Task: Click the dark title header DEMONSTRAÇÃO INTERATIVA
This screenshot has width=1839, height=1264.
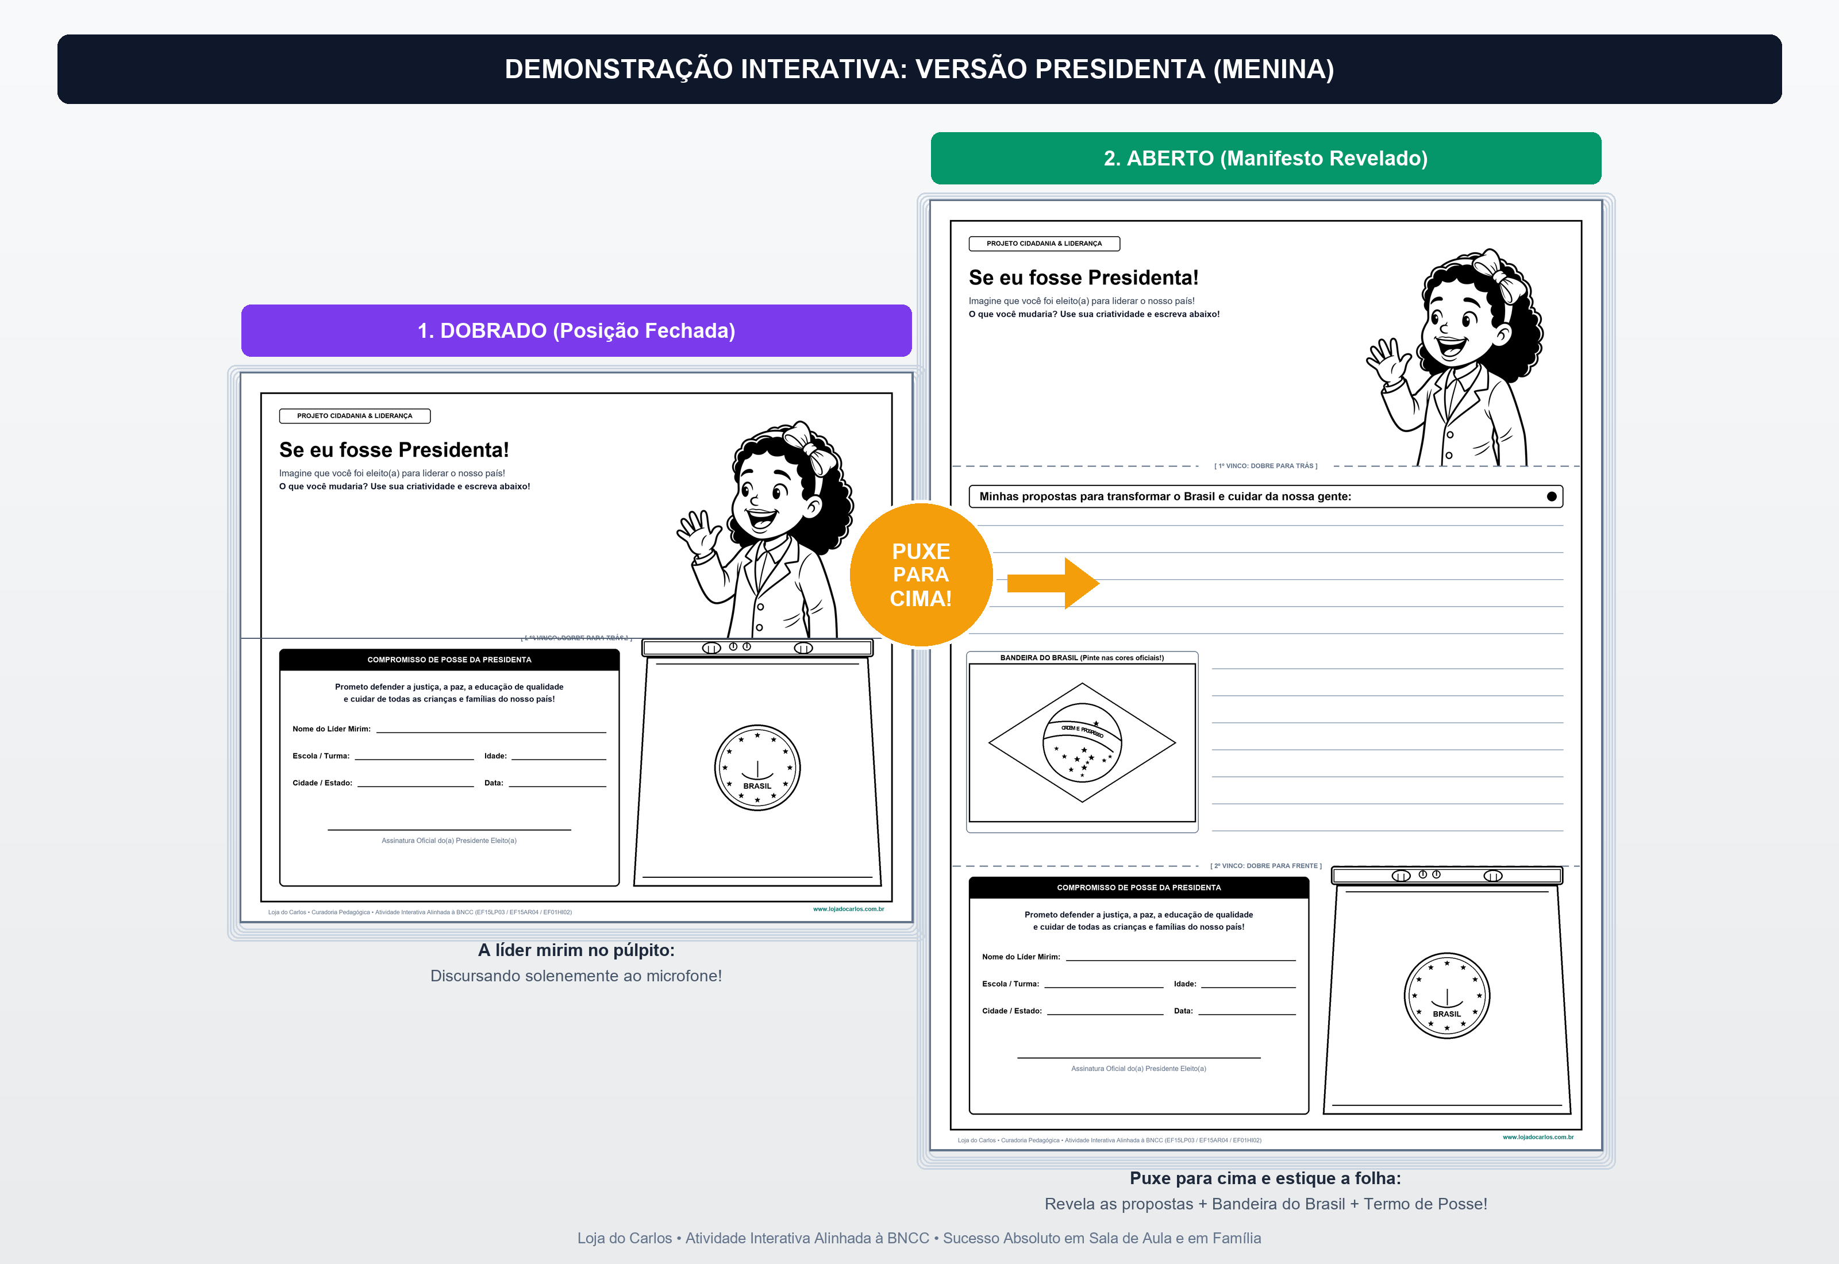Action: click(919, 69)
